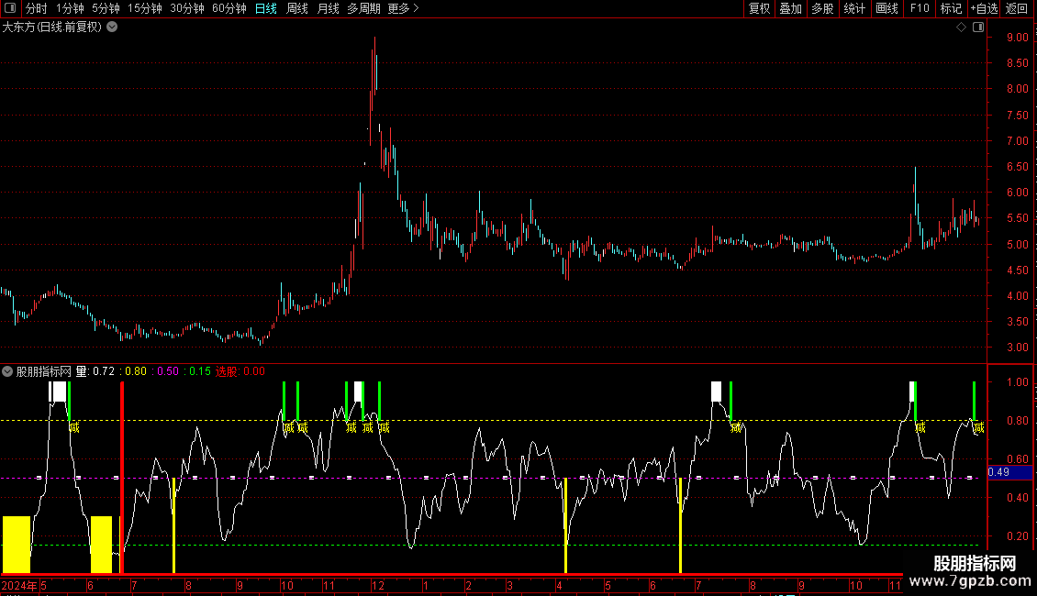Expand the 更多 more periods menu
This screenshot has height=596, width=1037.
click(x=404, y=8)
